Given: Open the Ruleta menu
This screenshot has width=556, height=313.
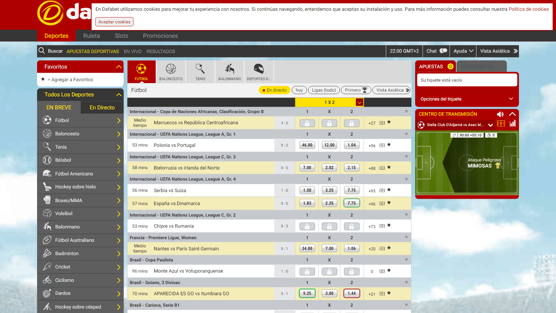Looking at the screenshot, I should tap(92, 36).
